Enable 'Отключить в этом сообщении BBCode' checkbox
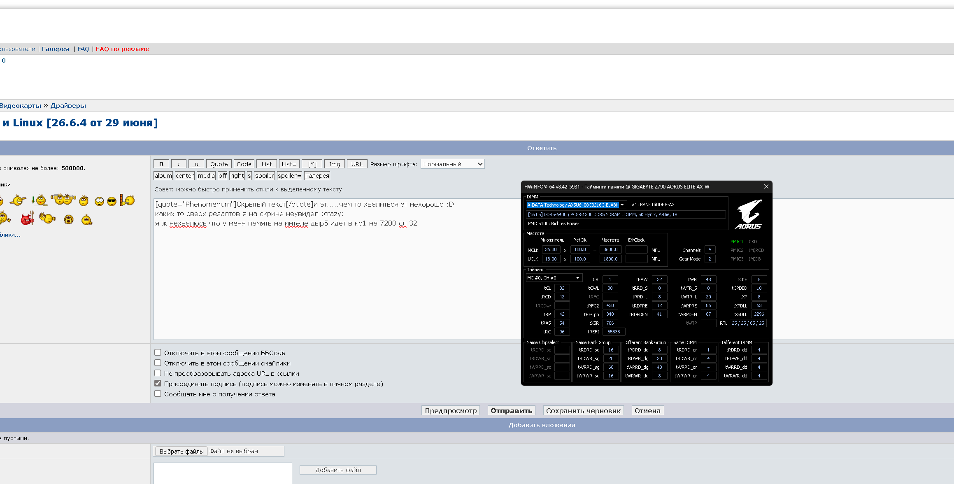The image size is (954, 484). 158,352
